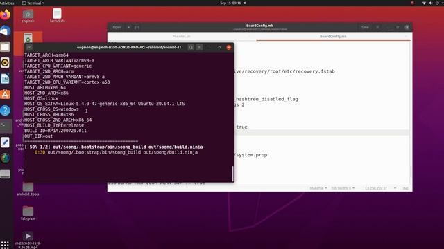The height and width of the screenshot is (249, 444).
Task: Click gedit new document icon beside Open
Action: [137, 27]
